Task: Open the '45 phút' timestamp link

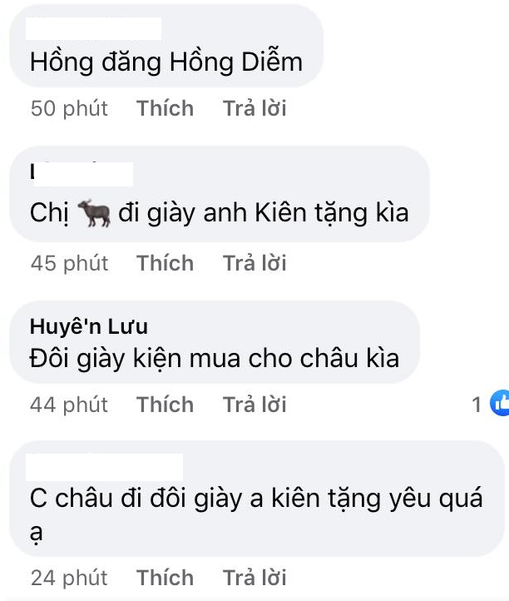Action: 69,263
